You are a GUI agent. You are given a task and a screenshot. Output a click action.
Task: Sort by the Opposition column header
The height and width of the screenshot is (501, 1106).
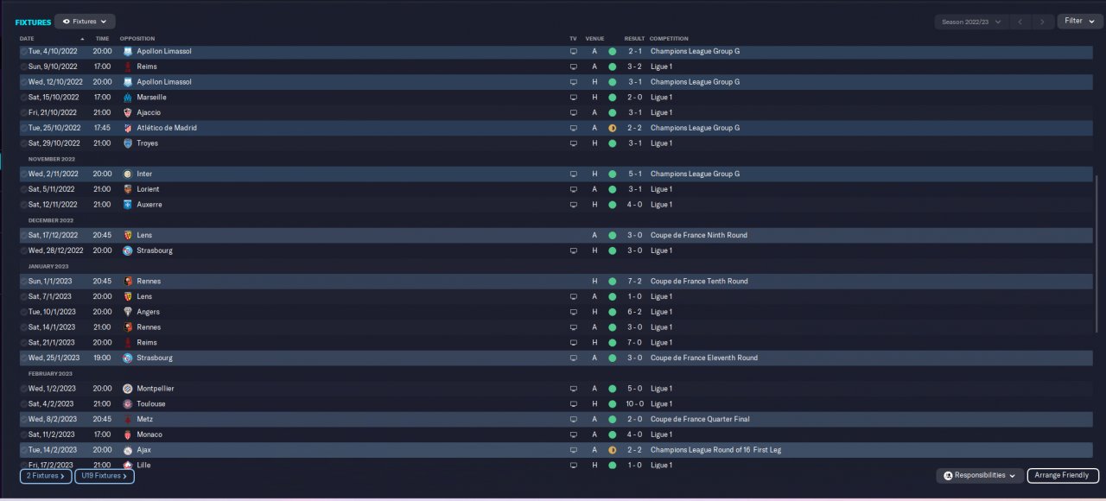coord(137,39)
